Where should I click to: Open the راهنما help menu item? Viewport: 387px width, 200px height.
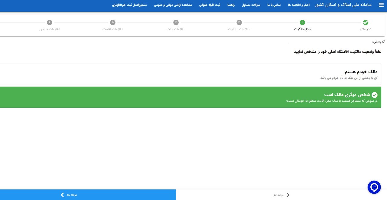tap(231, 5)
